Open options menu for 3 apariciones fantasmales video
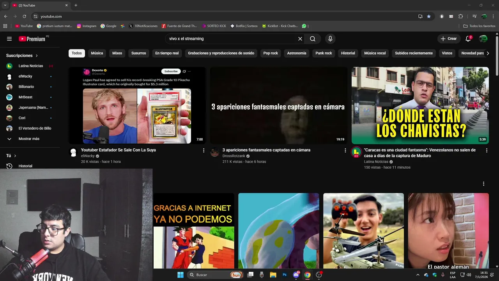 [x=345, y=150]
